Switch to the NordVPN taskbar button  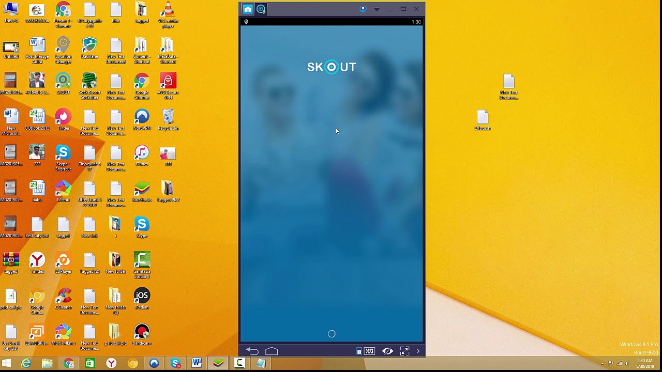pos(154,364)
